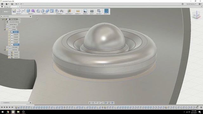This screenshot has height=114, width=203.
Task: Expand the Origin folder node
Action: [5, 27]
